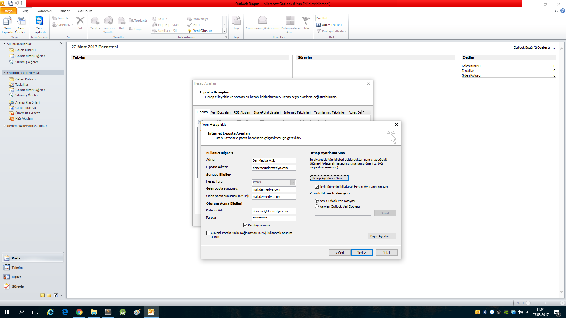Click the Toplantı ribbon item
This screenshot has height=318, width=566.
pyautogui.click(x=138, y=21)
